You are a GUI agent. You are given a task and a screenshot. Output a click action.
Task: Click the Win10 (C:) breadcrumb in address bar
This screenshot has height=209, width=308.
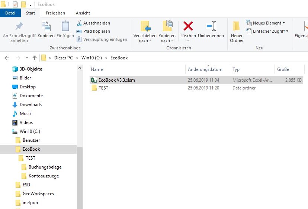91,58
